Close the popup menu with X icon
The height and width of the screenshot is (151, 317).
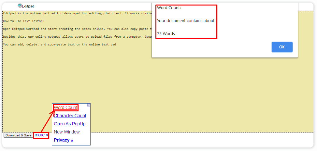(89, 105)
